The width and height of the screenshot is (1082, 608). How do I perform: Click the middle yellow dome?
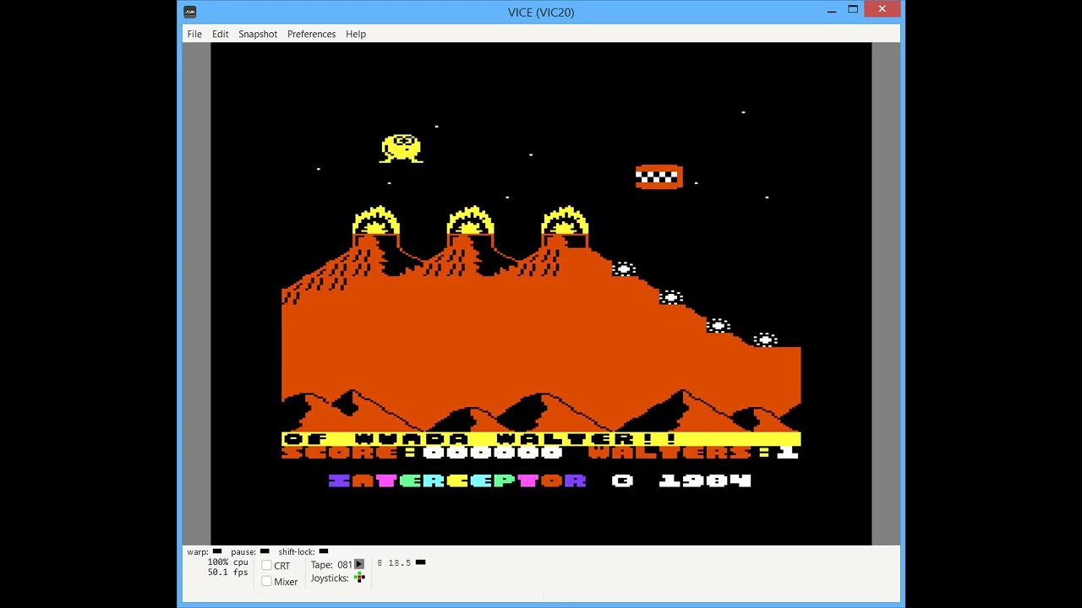[x=471, y=220]
